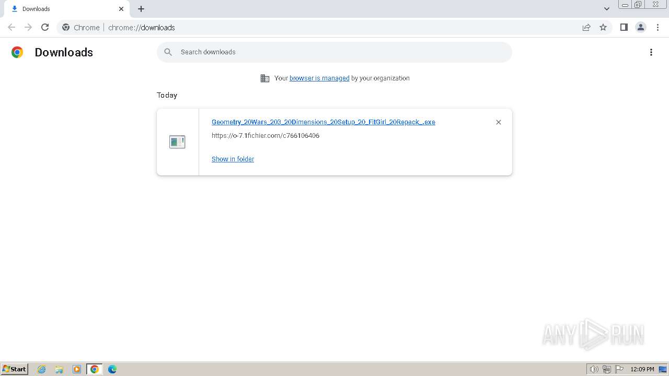Click the address bar URL chrome://downloads
This screenshot has height=376, width=669.
point(142,27)
